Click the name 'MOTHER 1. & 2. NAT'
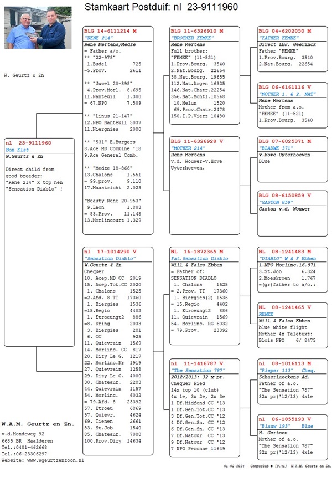 [x=287, y=94]
